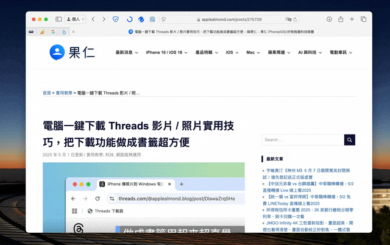Close the current Threads article tab

(73, 32)
